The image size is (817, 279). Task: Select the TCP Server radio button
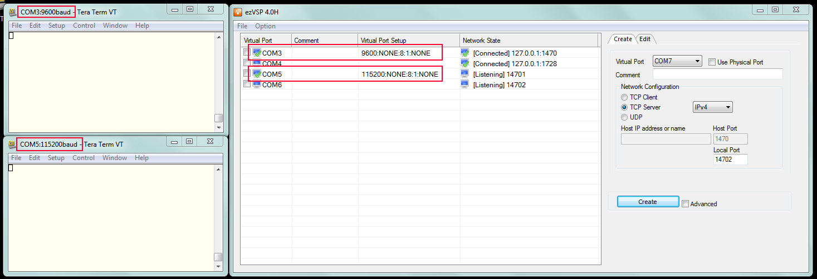[x=624, y=107]
